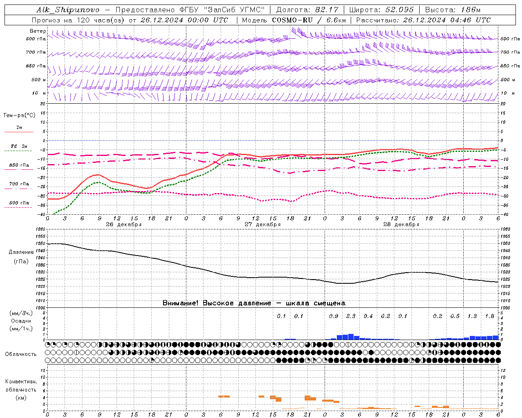Screen dimensions: 522x418
Task: Click the 2.3 precipitation total value
Action: [351, 316]
